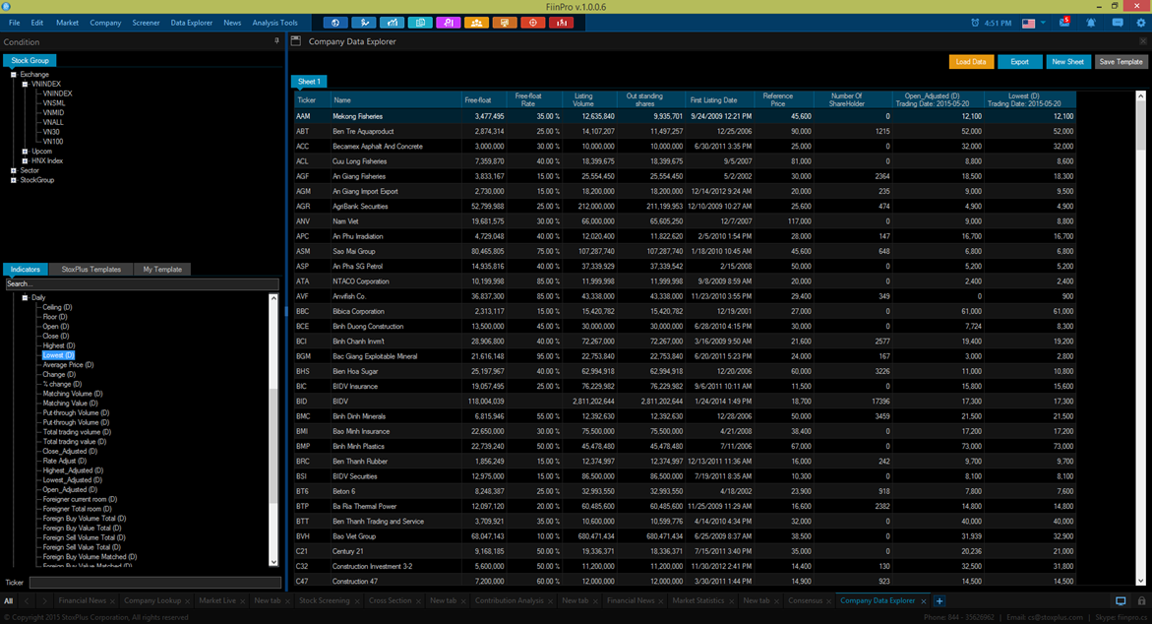The image size is (1152, 624).
Task: Click the lock icon in bottom bar
Action: [x=1142, y=601]
